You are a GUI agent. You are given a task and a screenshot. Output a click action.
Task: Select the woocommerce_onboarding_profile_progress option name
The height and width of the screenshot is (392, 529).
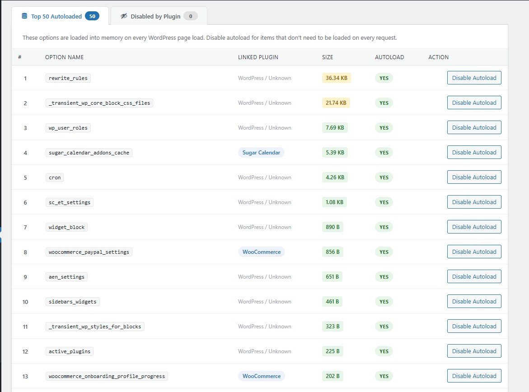107,376
